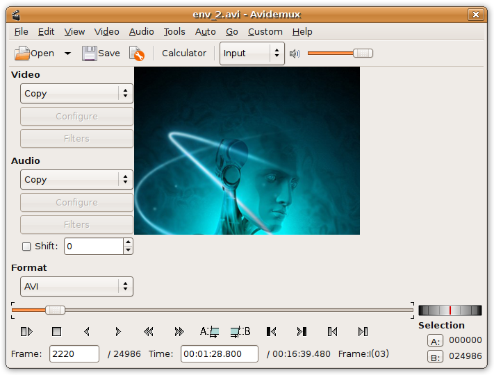This screenshot has height=375, width=494.
Task: Click the duration text '/ 00:16:39.480'
Action: coord(298,354)
